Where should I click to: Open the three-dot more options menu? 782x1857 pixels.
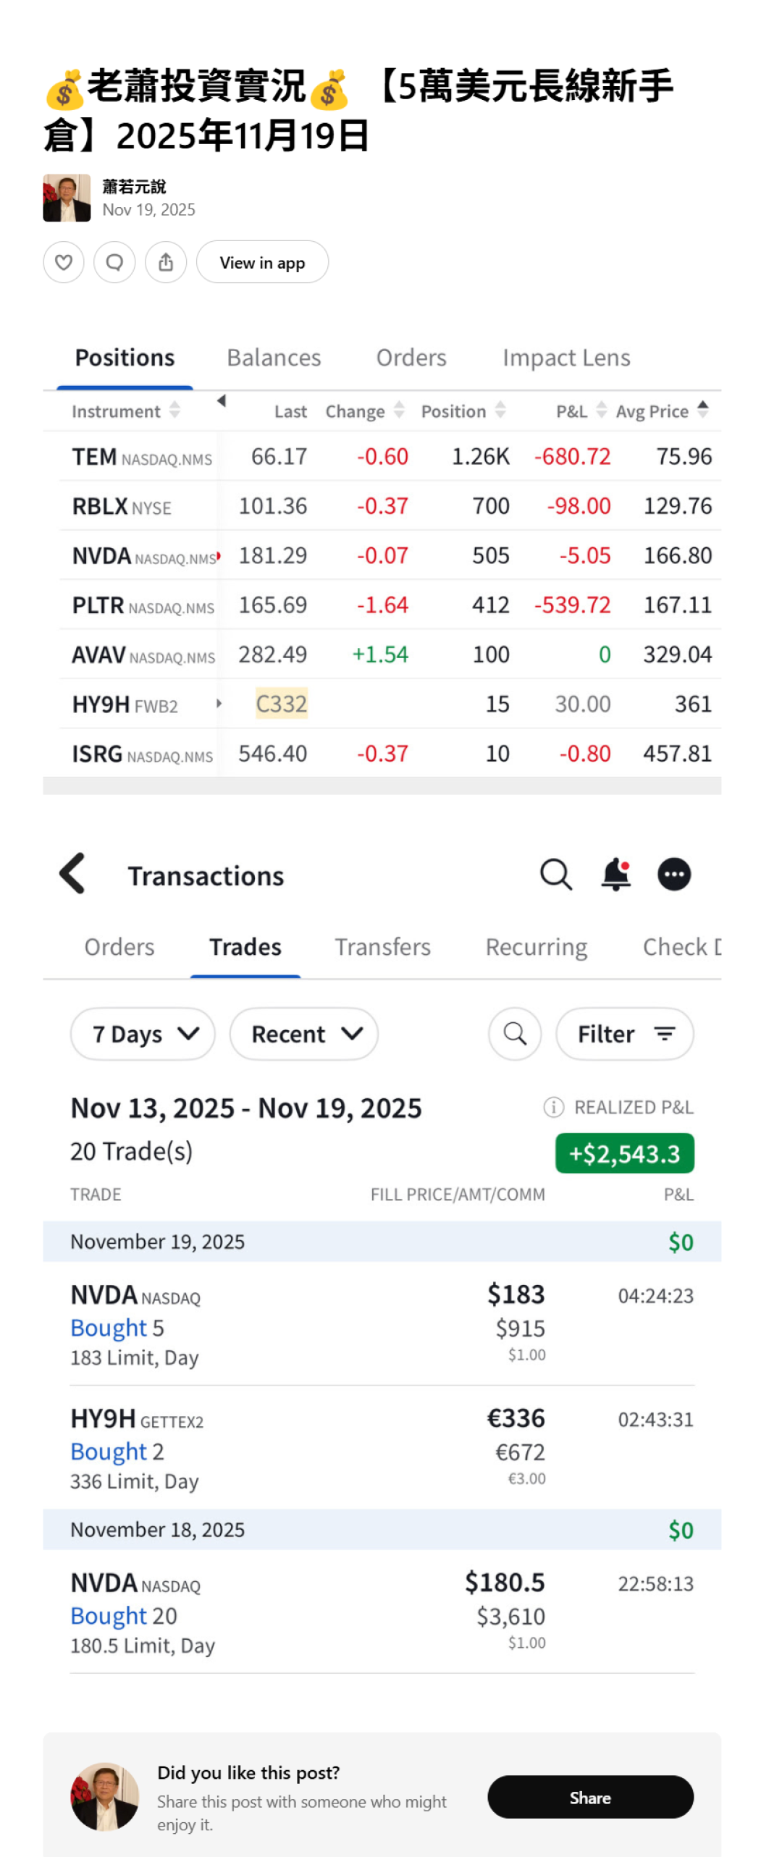click(673, 874)
